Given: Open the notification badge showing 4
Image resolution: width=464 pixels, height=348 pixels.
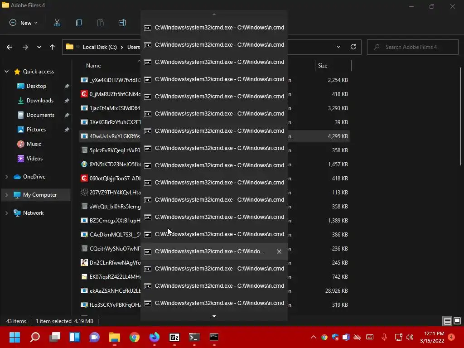Looking at the screenshot, I should click(451, 337).
